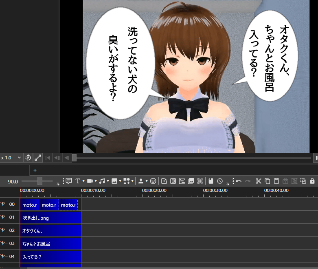The width and height of the screenshot is (318, 269).
Task: Click the timeline zoom slider handle
Action: pyautogui.click(x=40, y=181)
